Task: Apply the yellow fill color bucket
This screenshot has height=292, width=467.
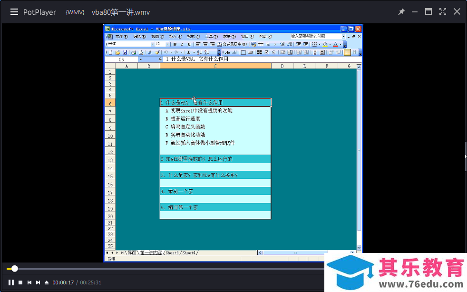Action: coord(325,44)
